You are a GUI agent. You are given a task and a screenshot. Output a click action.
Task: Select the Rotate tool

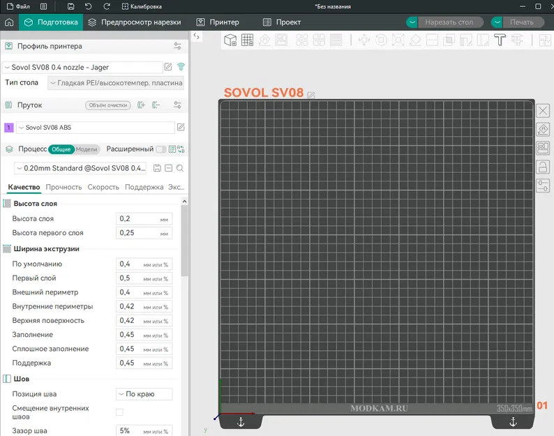click(x=381, y=40)
